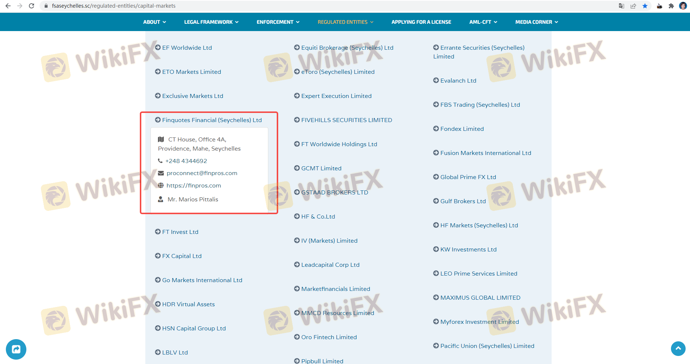This screenshot has width=690, height=364.
Task: Open the browser profile avatar
Action: [683, 6]
